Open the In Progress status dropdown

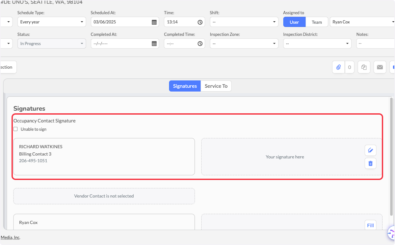click(x=52, y=43)
